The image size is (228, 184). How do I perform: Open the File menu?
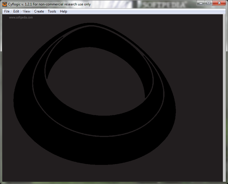pyautogui.click(x=7, y=11)
